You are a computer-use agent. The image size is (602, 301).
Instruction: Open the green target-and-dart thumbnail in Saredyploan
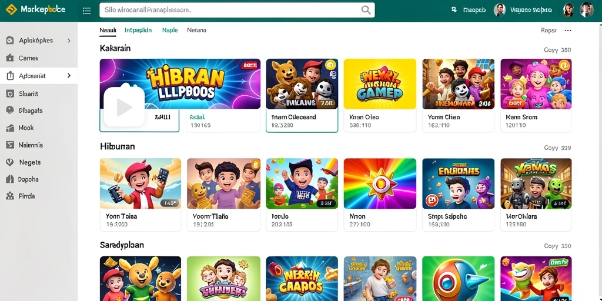coord(459,279)
